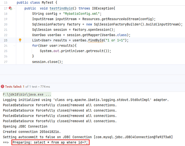Click line number 27 in the gutter
Image resolution: width=185 pixels, height=146 pixels.
[x=6, y=62]
